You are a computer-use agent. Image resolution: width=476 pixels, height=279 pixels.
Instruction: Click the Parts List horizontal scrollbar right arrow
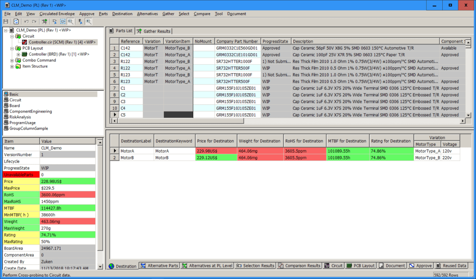pyautogui.click(x=462, y=121)
